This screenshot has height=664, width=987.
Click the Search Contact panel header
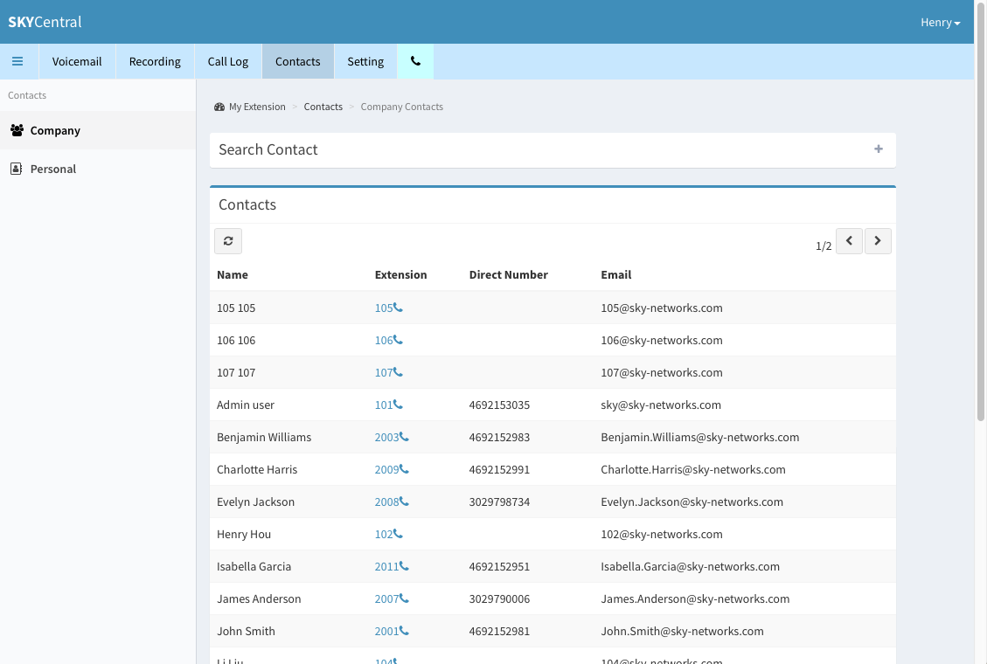click(553, 149)
